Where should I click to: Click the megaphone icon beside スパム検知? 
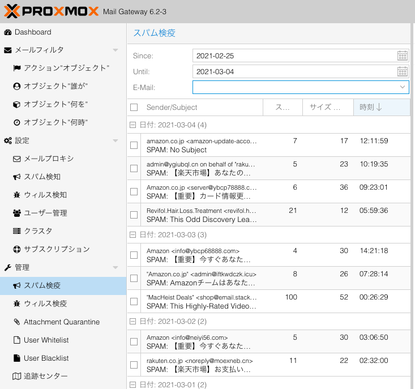click(x=17, y=177)
